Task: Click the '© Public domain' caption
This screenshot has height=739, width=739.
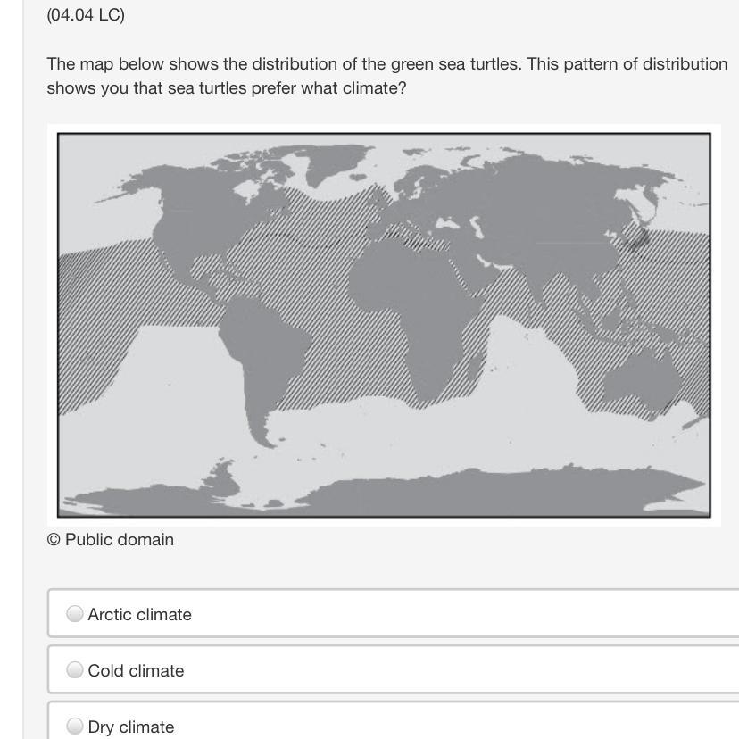Action: pyautogui.click(x=111, y=540)
